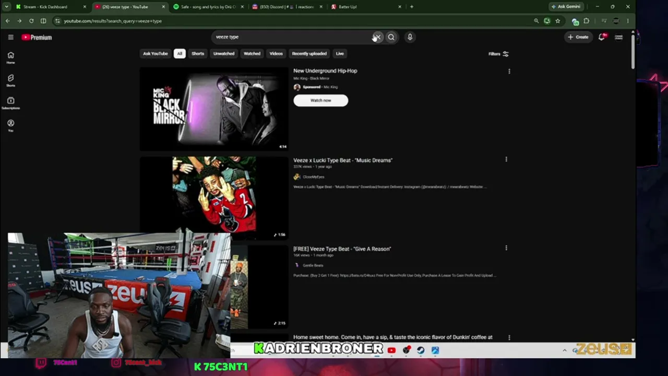The height and width of the screenshot is (376, 668).
Task: Switch to the Spotify Safe song tab
Action: (x=208, y=7)
